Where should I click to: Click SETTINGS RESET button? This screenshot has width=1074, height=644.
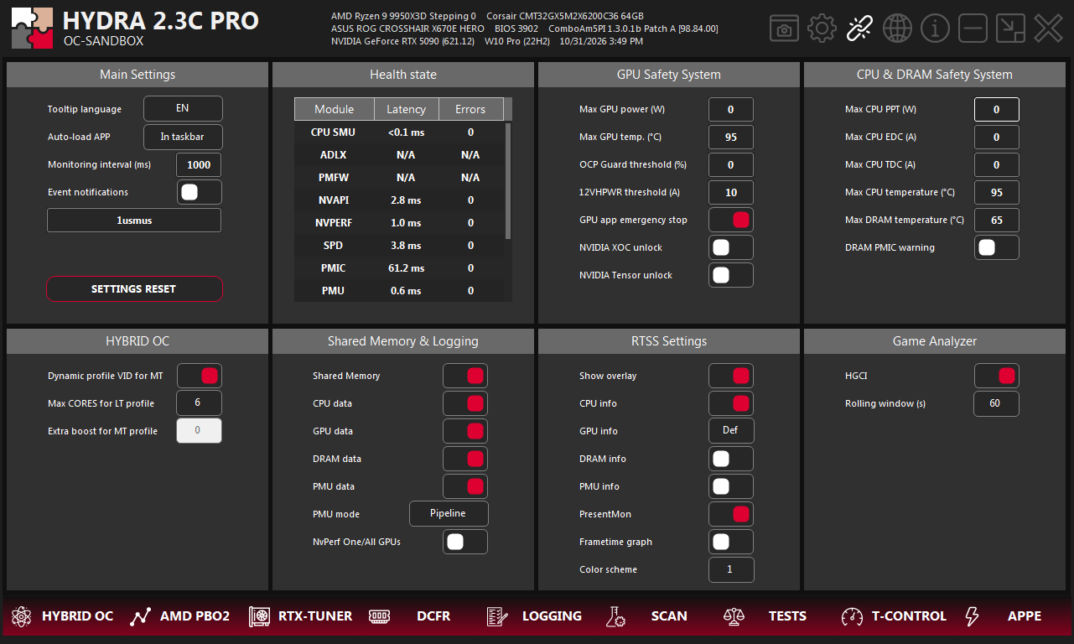[134, 288]
